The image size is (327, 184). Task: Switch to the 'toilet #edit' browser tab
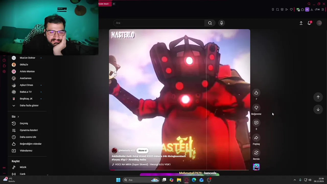pyautogui.click(x=104, y=4)
